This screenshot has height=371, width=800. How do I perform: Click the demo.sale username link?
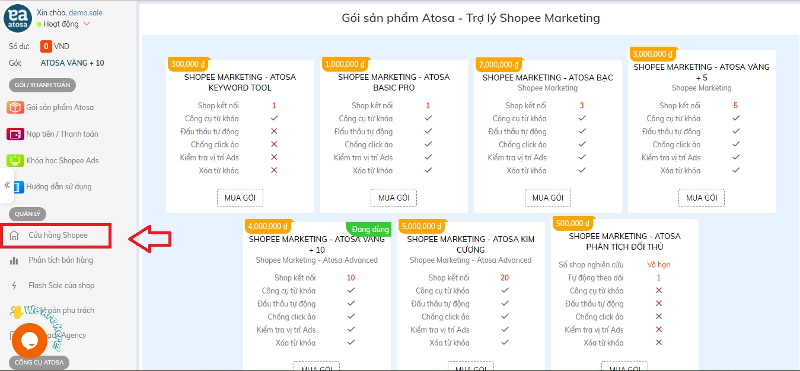click(85, 12)
